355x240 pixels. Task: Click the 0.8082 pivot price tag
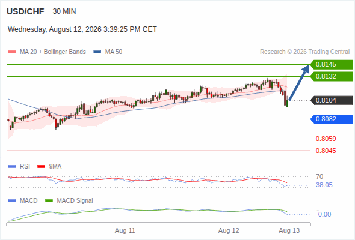pos(332,119)
